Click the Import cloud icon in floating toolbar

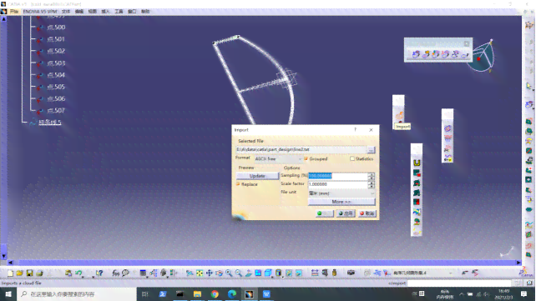[x=399, y=116]
